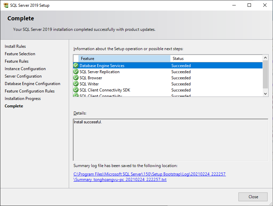Select Feature Selection from the step list
Image resolution: width=273 pixels, height=206 pixels.
(20, 54)
